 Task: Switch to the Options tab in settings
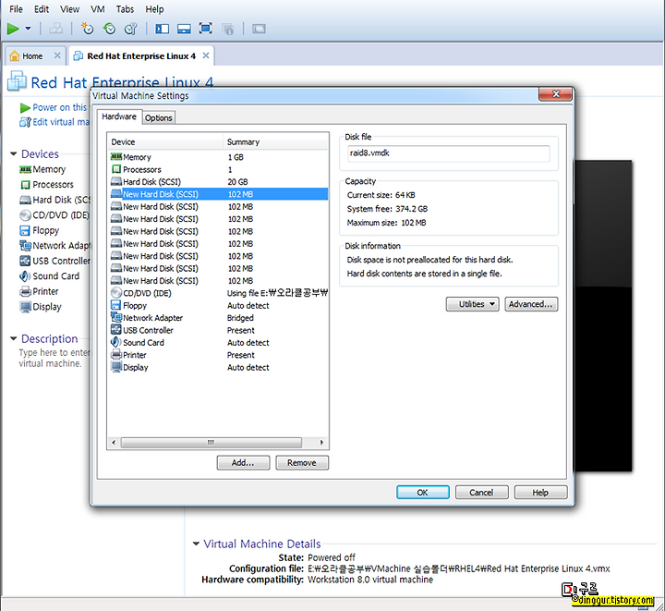click(x=159, y=118)
